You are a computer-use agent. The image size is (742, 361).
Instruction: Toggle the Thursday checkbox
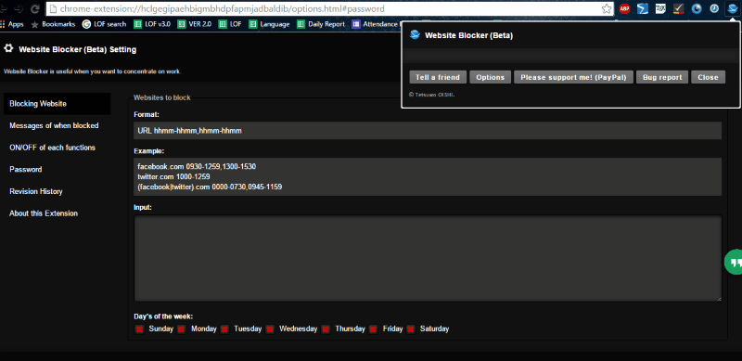pyautogui.click(x=326, y=329)
